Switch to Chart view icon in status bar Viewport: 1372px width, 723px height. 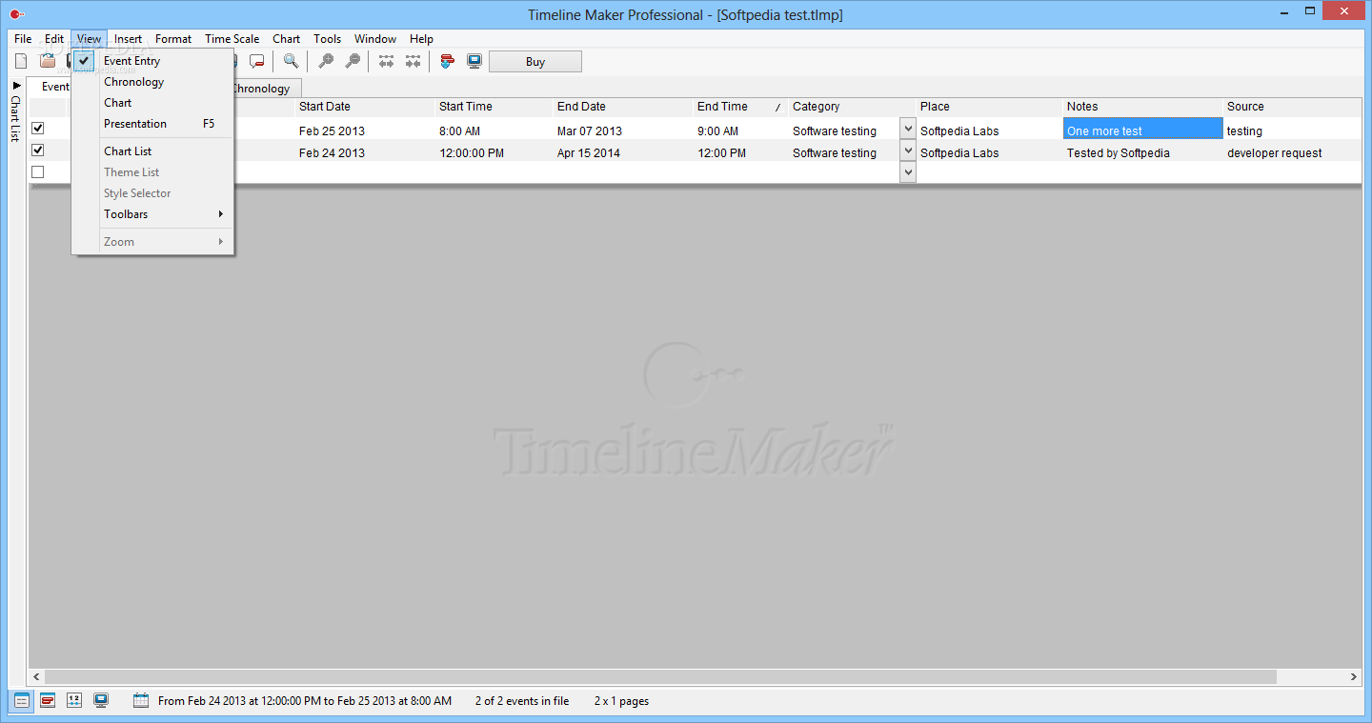point(48,701)
